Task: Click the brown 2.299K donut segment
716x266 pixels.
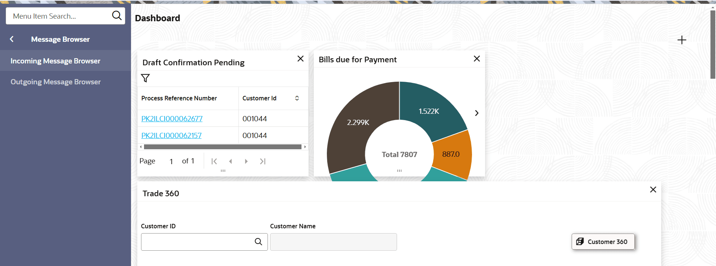Action: [358, 122]
